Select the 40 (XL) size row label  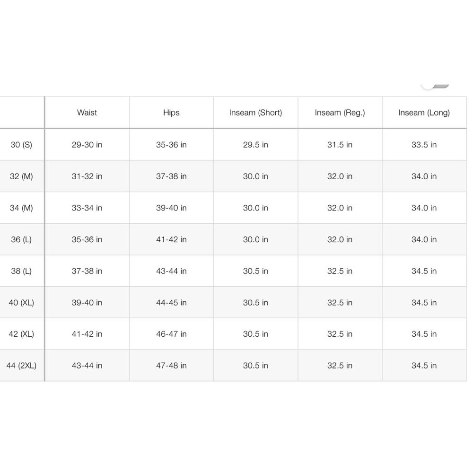(21, 303)
